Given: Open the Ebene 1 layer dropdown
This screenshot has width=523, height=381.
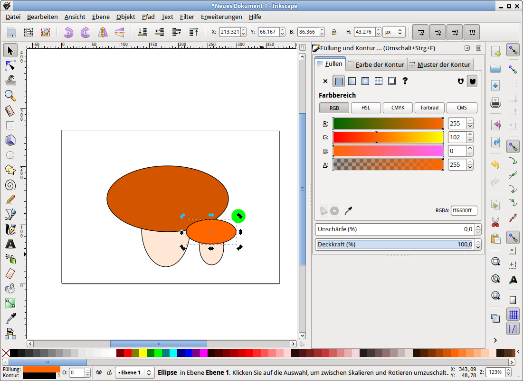Looking at the screenshot, I should [x=134, y=372].
